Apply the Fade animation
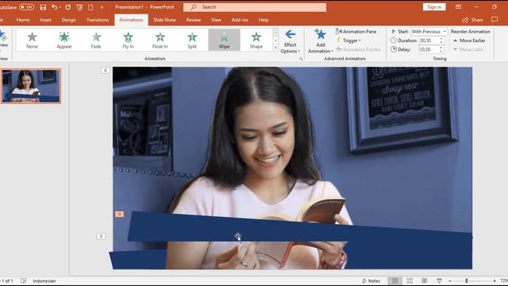Image resolution: width=508 pixels, height=286 pixels. coord(96,40)
